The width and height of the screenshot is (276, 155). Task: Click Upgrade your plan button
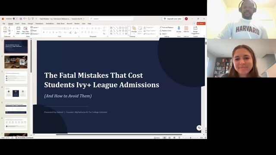tap(172, 19)
